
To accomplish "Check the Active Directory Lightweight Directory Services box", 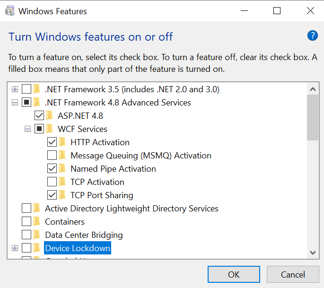I will (x=26, y=209).
